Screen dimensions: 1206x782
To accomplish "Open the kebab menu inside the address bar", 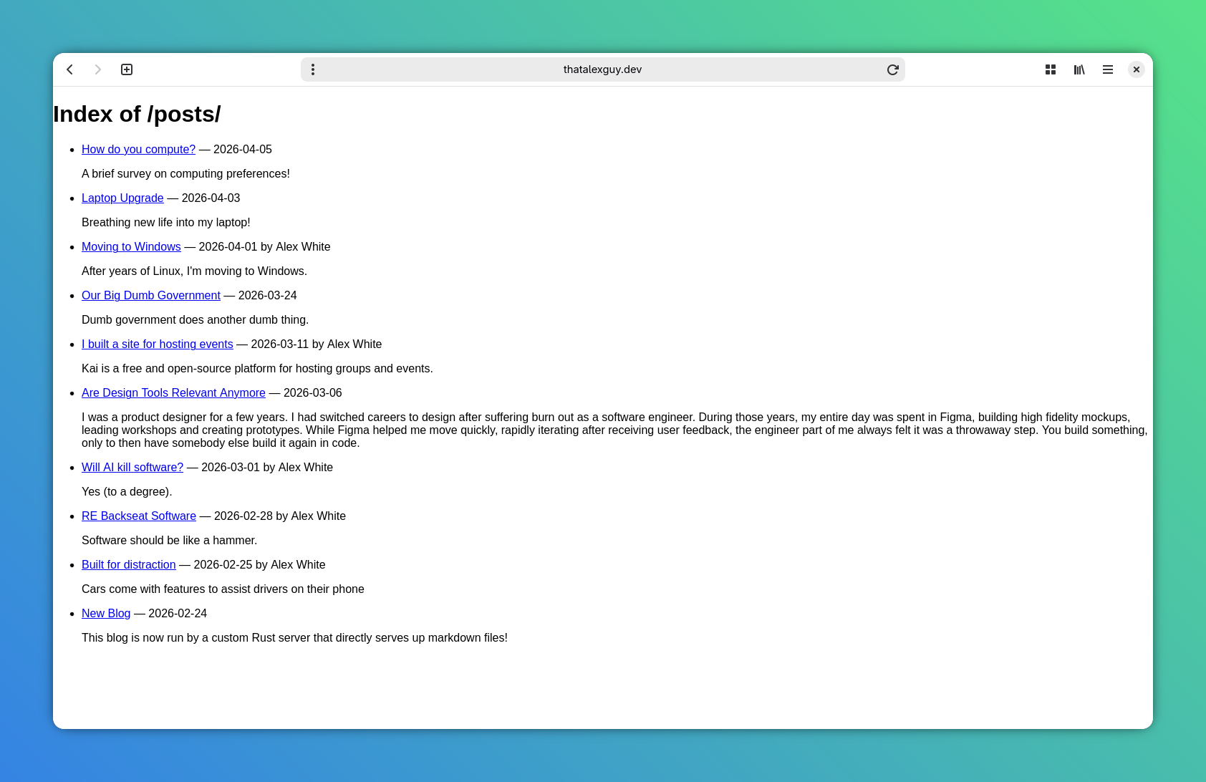I will click(313, 69).
